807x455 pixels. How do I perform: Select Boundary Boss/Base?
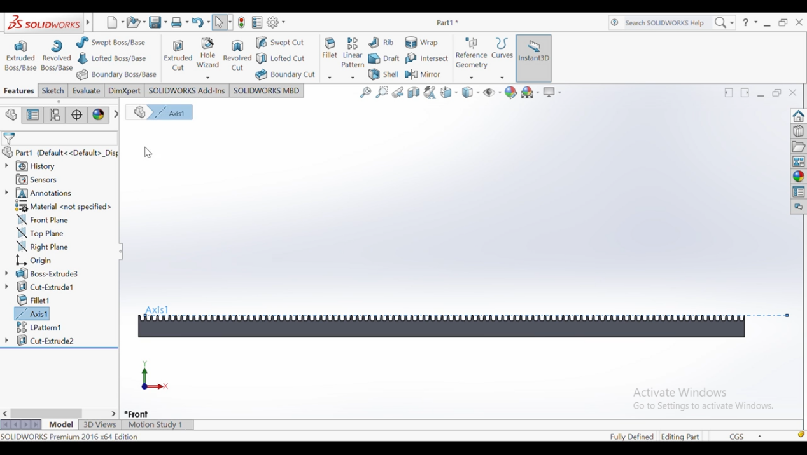(116, 74)
